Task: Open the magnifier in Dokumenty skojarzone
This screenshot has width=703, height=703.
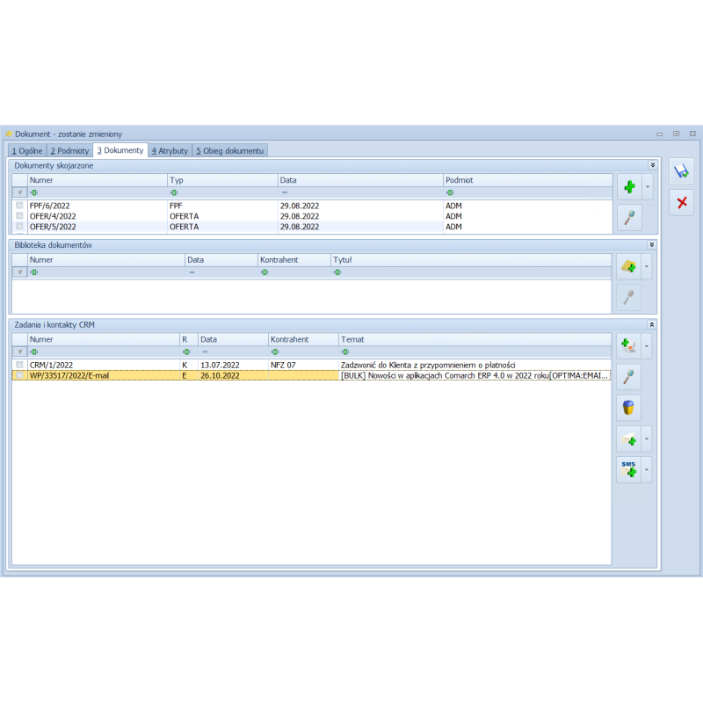Action: click(629, 217)
